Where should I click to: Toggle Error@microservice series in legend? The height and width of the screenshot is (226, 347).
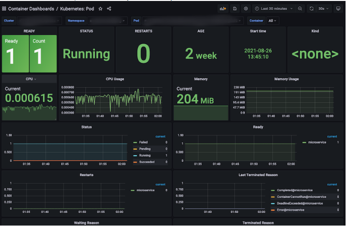click(291, 210)
